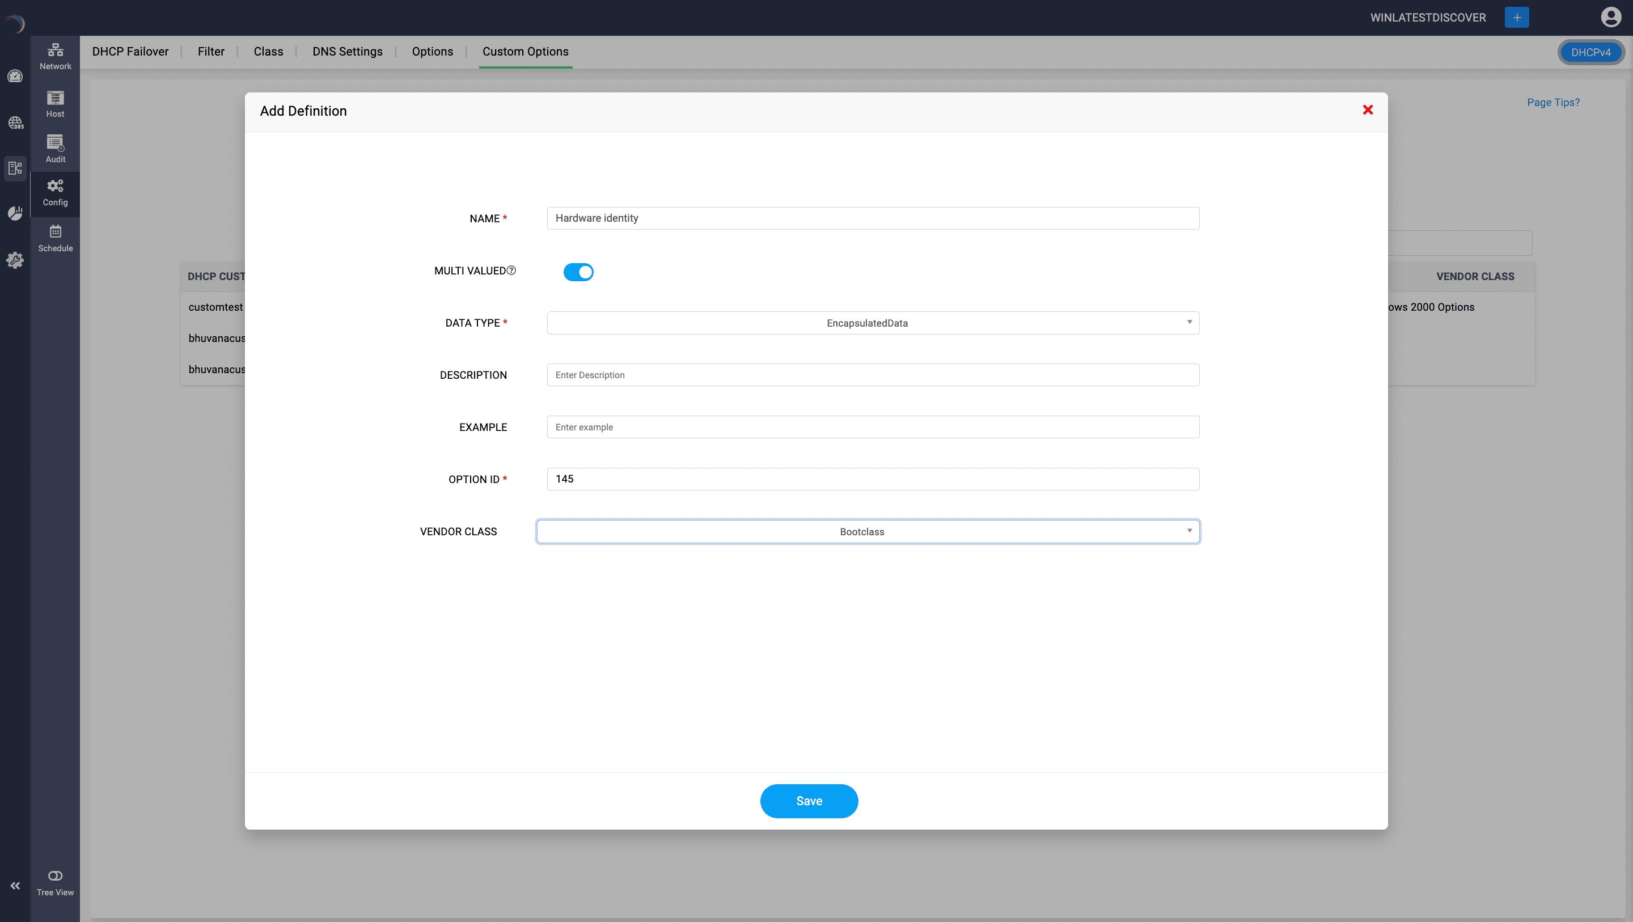Disable the Multi Valued toggle
The height and width of the screenshot is (922, 1633).
pyautogui.click(x=578, y=272)
